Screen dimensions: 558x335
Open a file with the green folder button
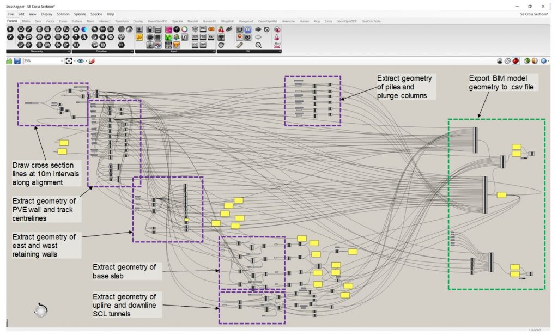point(8,60)
